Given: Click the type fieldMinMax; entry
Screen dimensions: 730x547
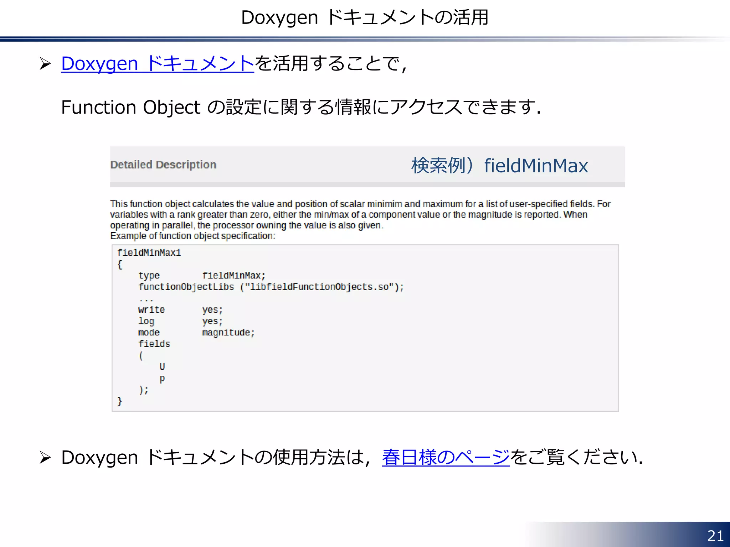Looking at the screenshot, I should click(202, 276).
